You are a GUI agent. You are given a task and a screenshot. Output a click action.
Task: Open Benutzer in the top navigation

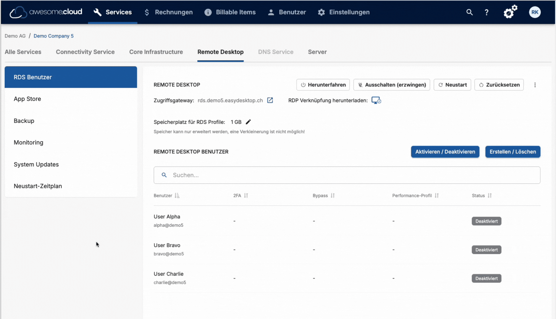pyautogui.click(x=287, y=12)
